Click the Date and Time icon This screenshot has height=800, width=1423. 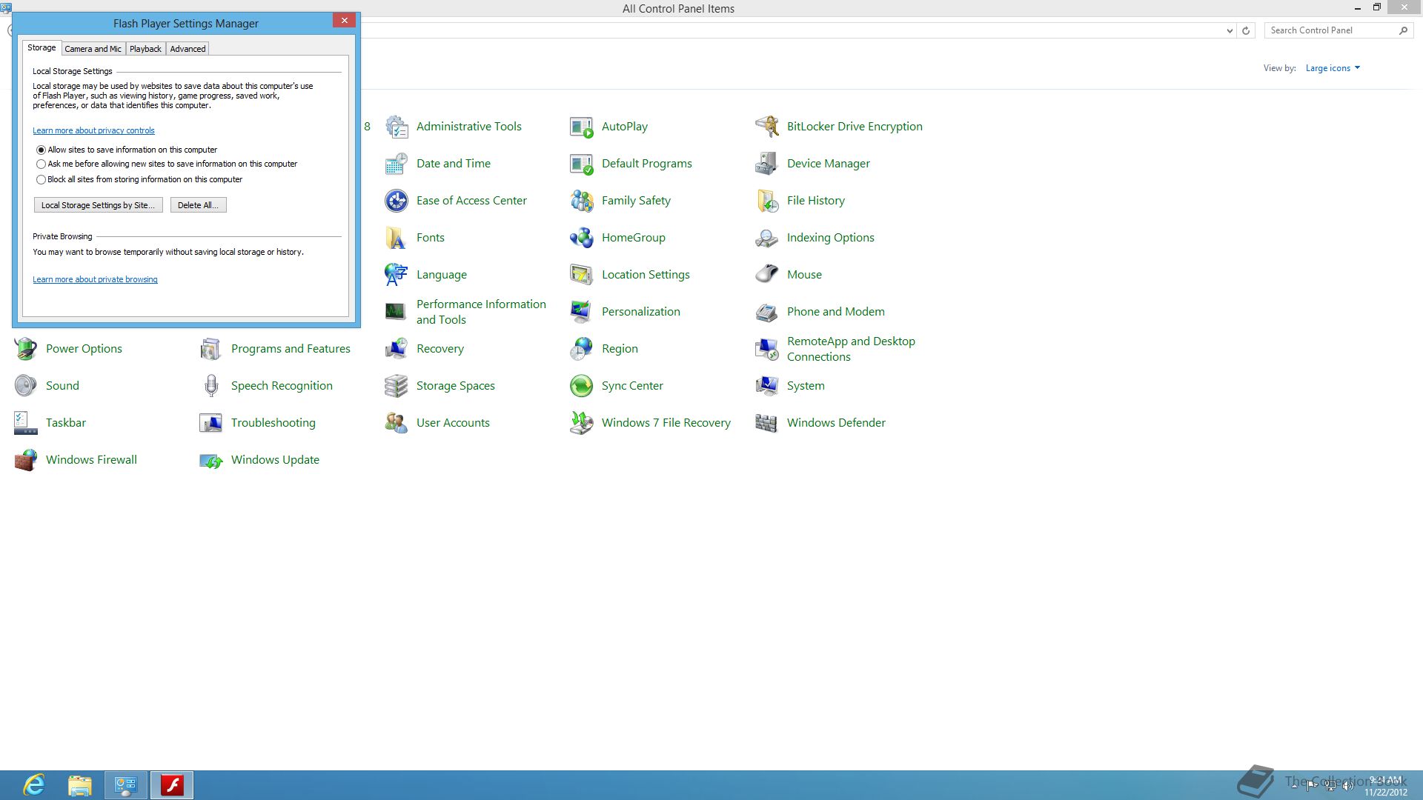(x=397, y=164)
